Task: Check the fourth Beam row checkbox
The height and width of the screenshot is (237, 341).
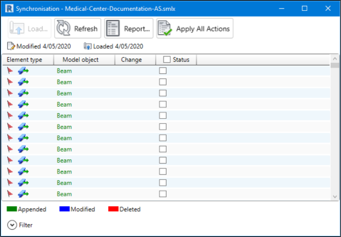Action: [x=163, y=105]
